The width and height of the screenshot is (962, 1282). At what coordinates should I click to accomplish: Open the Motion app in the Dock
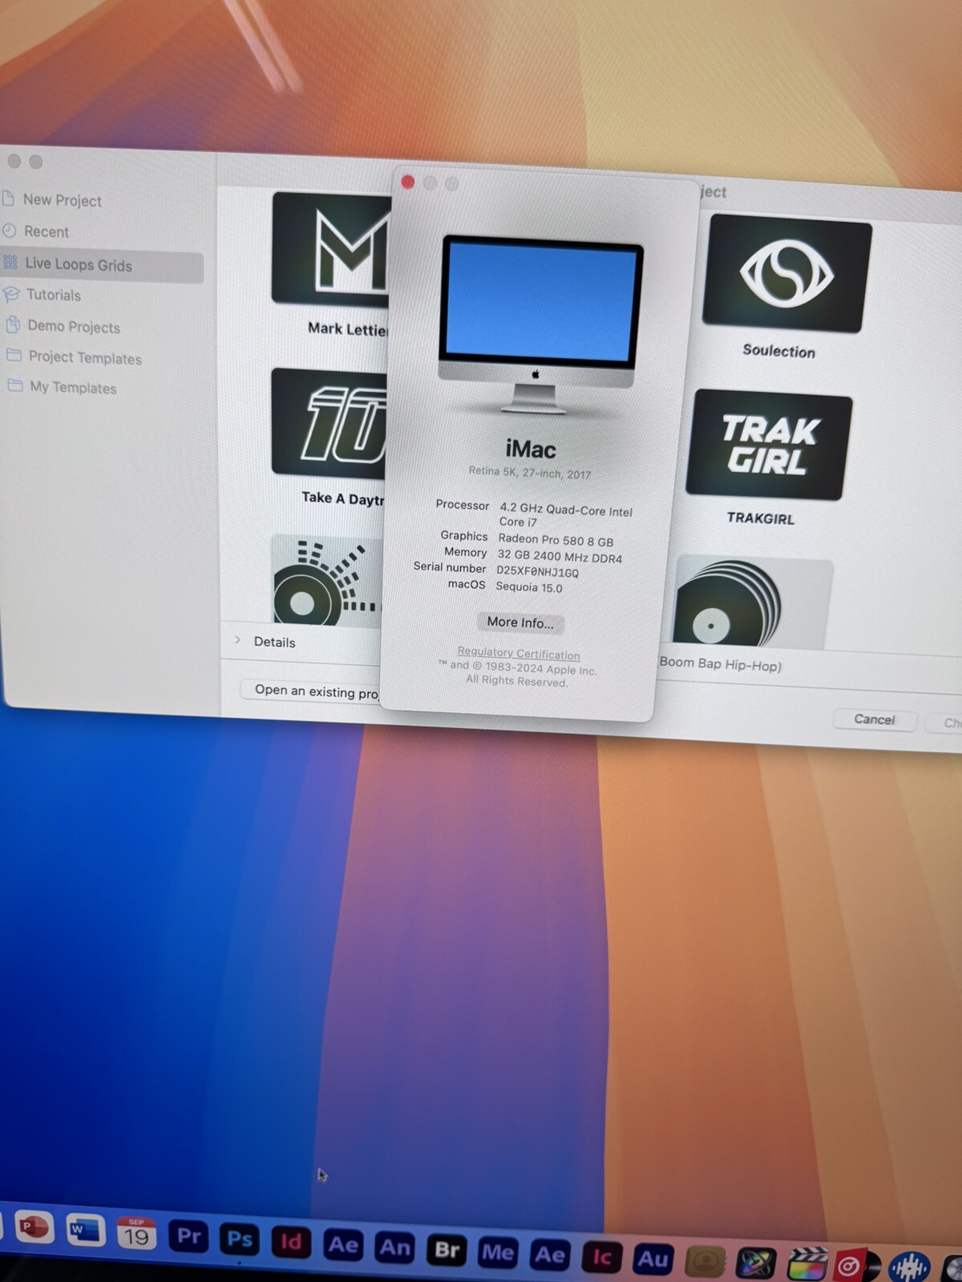point(756,1264)
